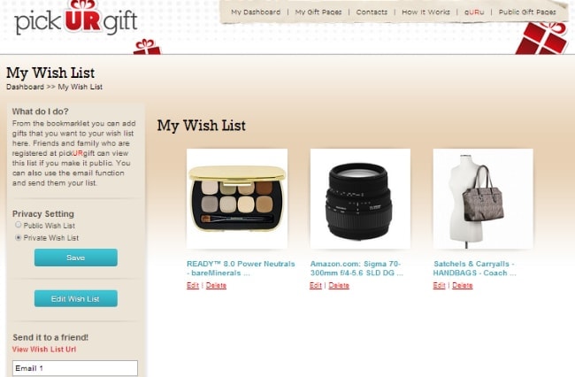Open How It Works page
This screenshot has height=377, width=575.
(425, 12)
